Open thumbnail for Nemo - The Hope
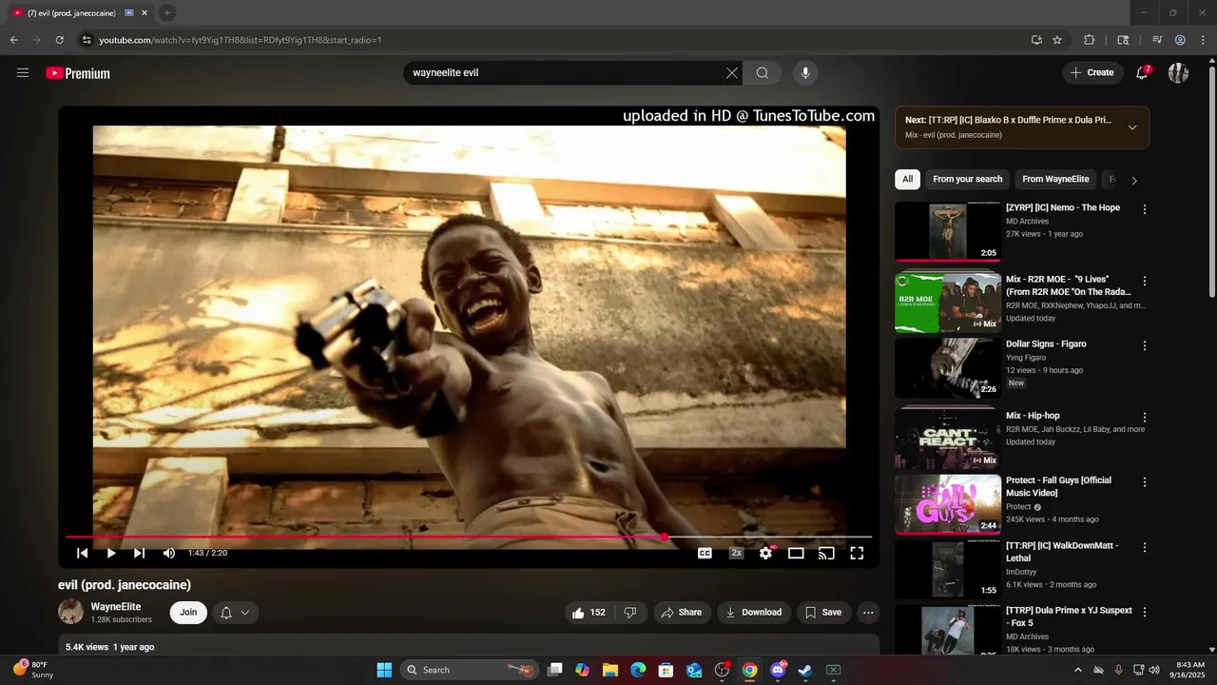The image size is (1217, 685). 948,231
